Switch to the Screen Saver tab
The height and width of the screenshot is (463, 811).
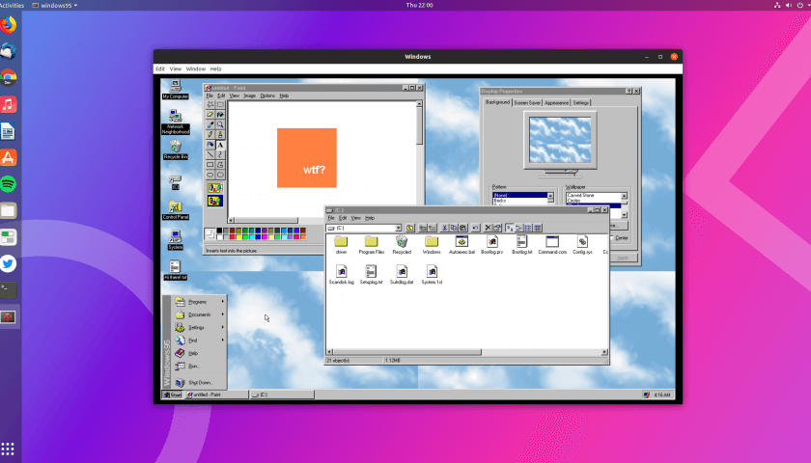pyautogui.click(x=527, y=102)
